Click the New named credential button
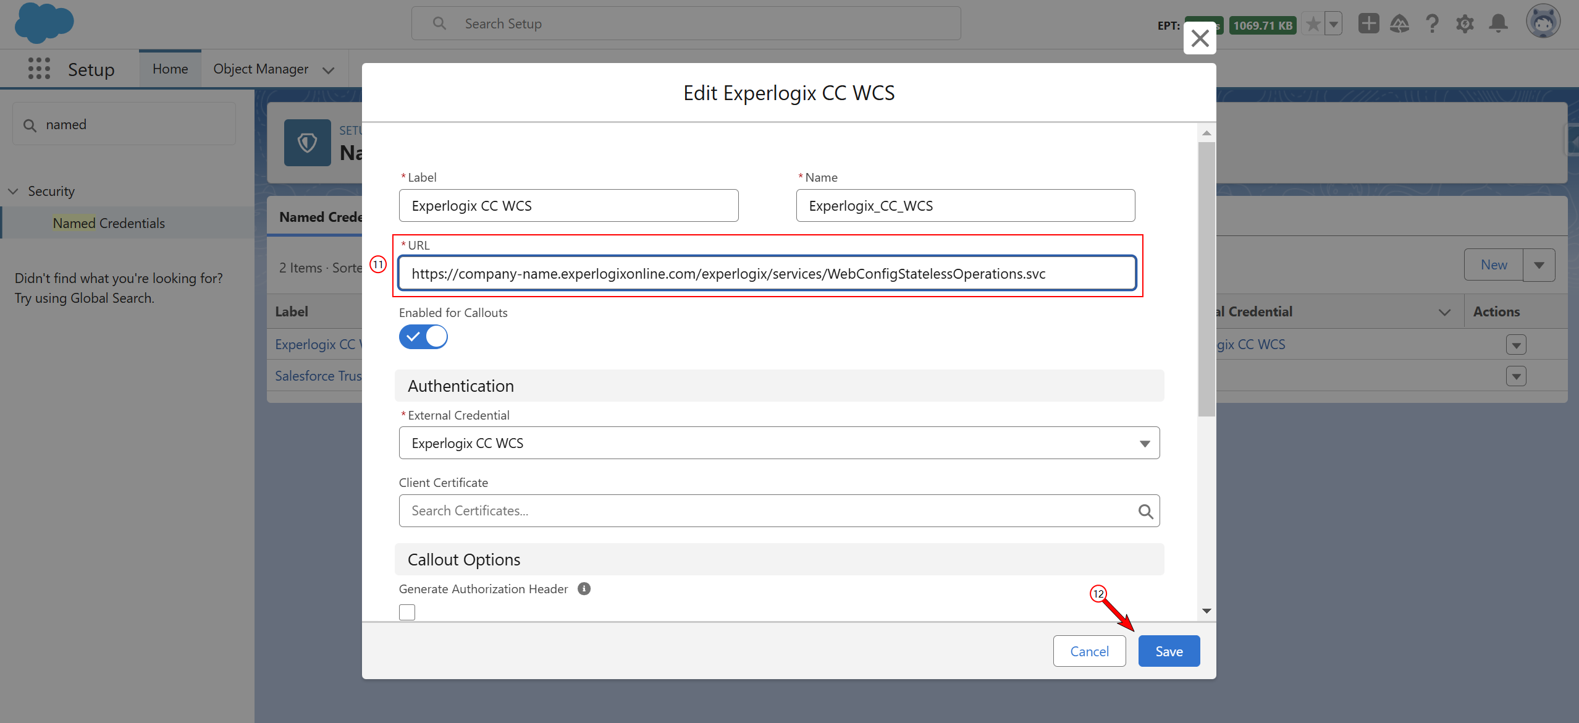1579x723 pixels. [x=1493, y=265]
